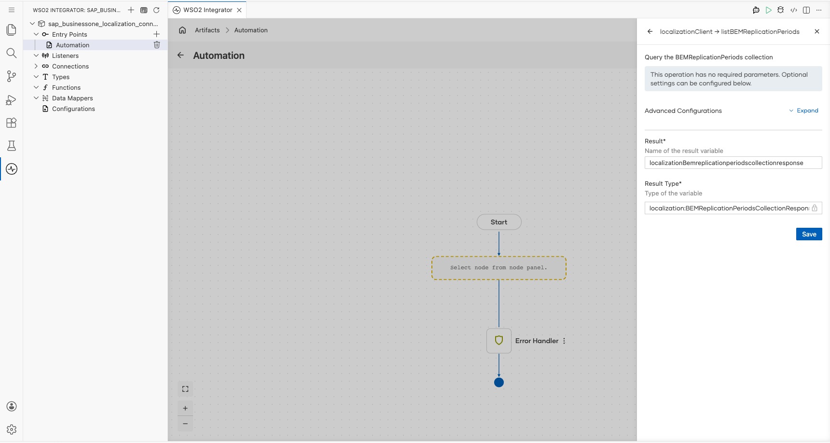Navigate to Artifacts breadcrumb
Screen dimensions: 830x443
tap(207, 30)
